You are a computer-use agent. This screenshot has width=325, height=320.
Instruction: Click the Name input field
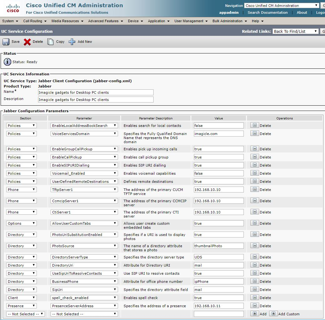(x=96, y=92)
